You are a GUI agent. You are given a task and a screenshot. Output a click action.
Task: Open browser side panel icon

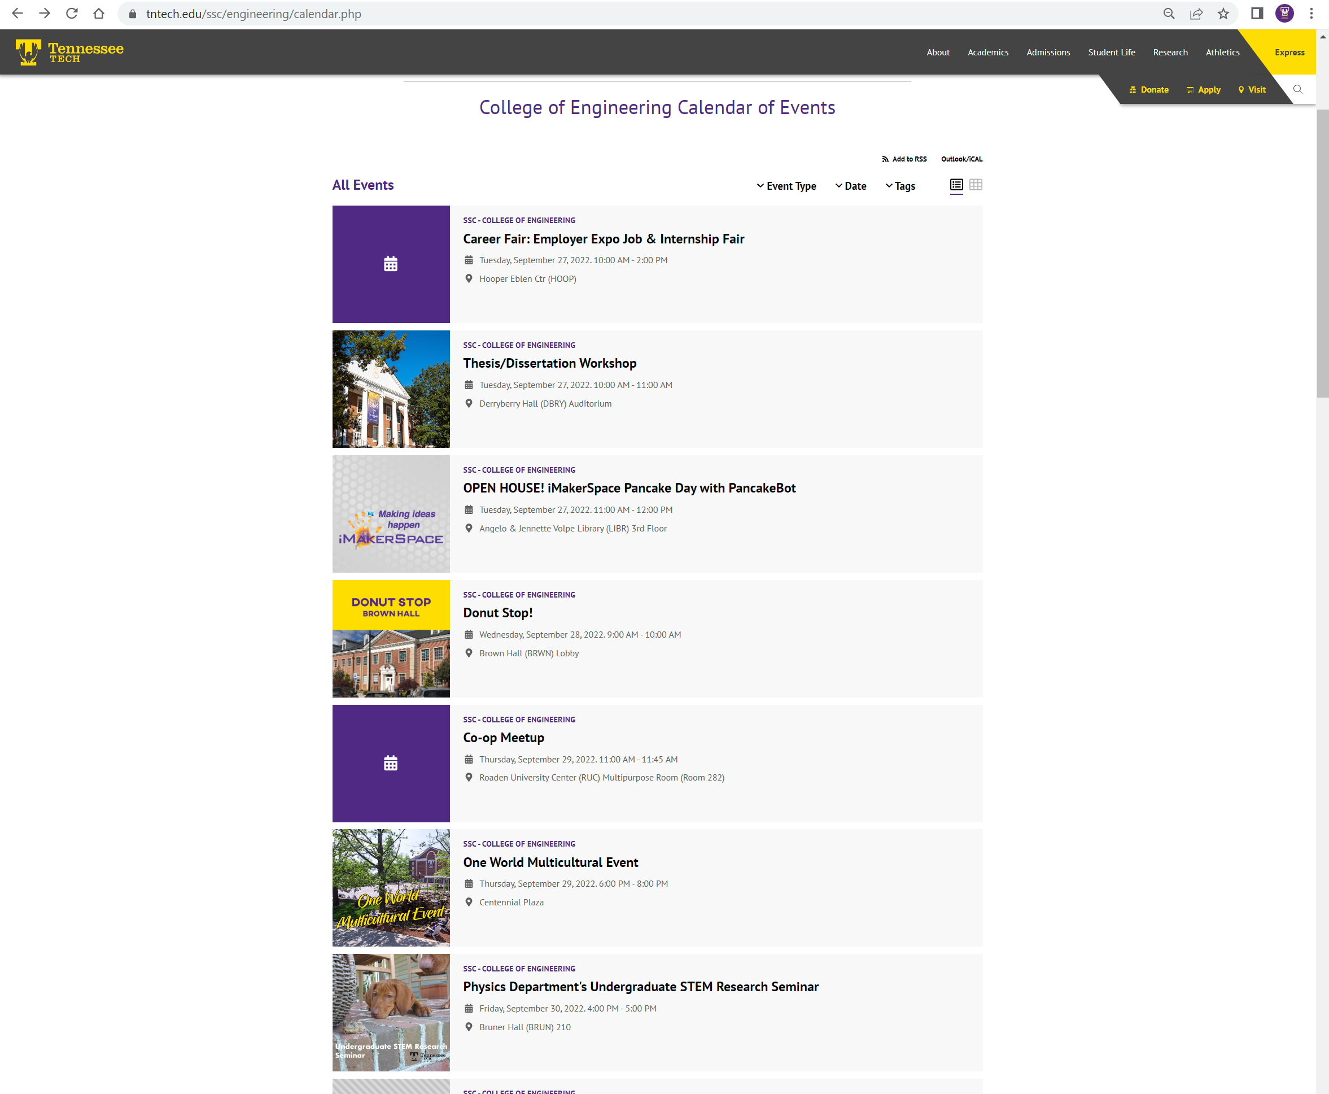click(x=1257, y=14)
